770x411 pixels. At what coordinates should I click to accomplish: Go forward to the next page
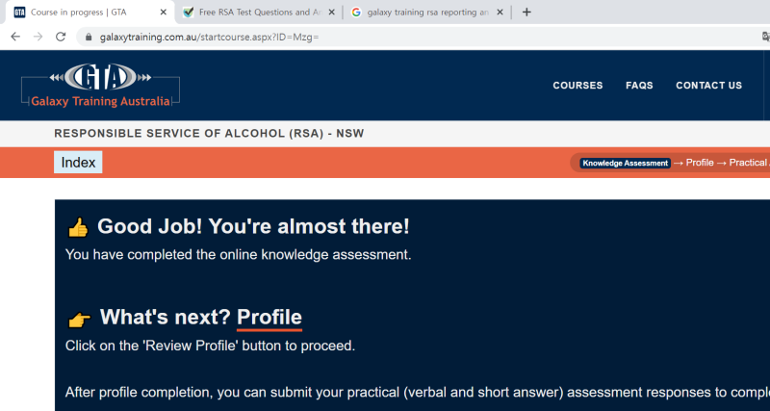click(38, 37)
